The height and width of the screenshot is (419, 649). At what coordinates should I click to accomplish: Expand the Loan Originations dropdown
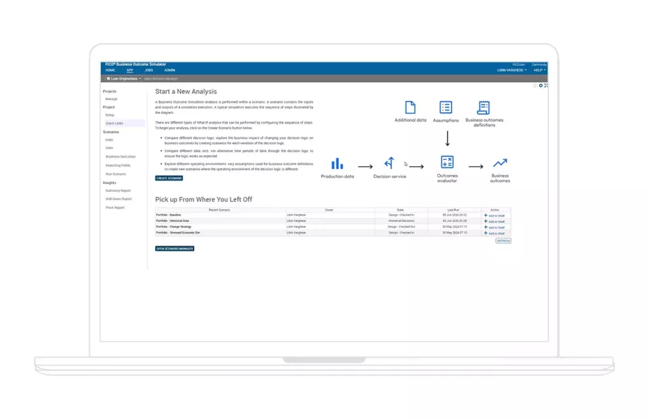[122, 78]
